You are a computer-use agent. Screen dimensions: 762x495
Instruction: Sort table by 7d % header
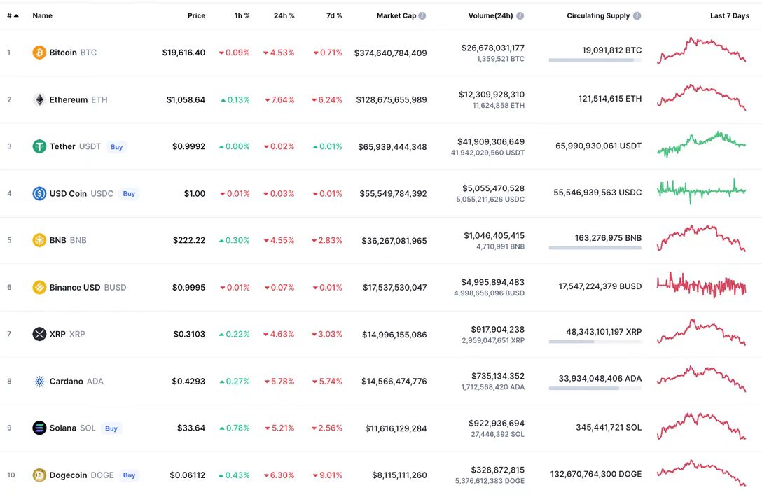click(334, 15)
